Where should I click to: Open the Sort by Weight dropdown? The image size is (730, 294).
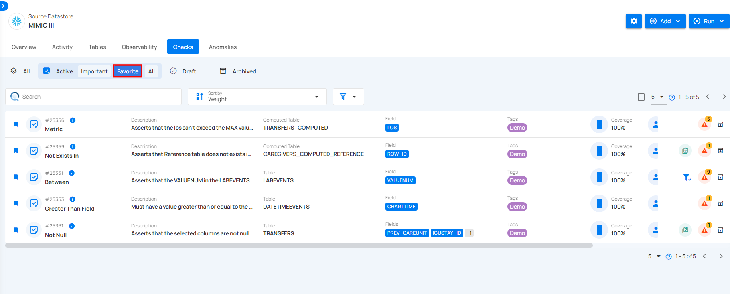click(x=257, y=97)
